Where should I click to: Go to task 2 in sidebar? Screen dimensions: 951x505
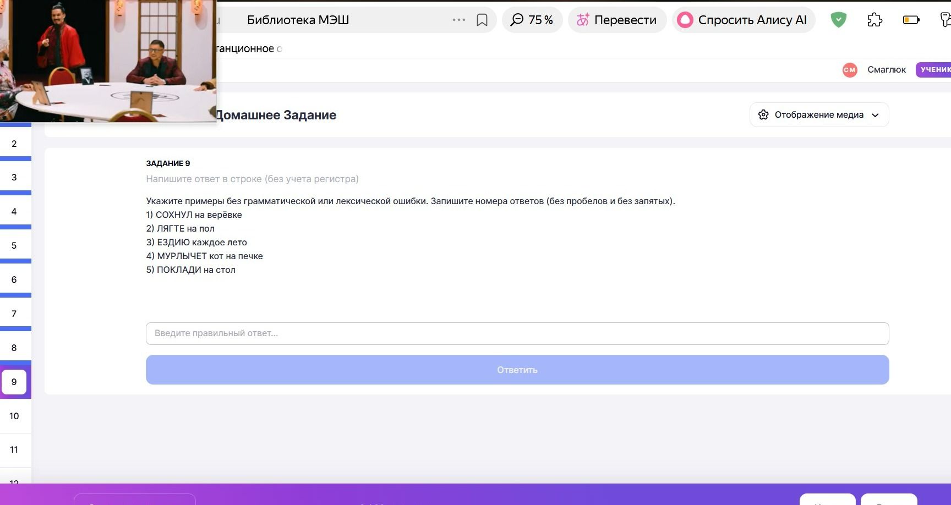(x=14, y=144)
